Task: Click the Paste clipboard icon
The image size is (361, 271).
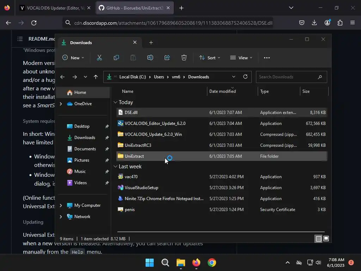Action: [133, 58]
